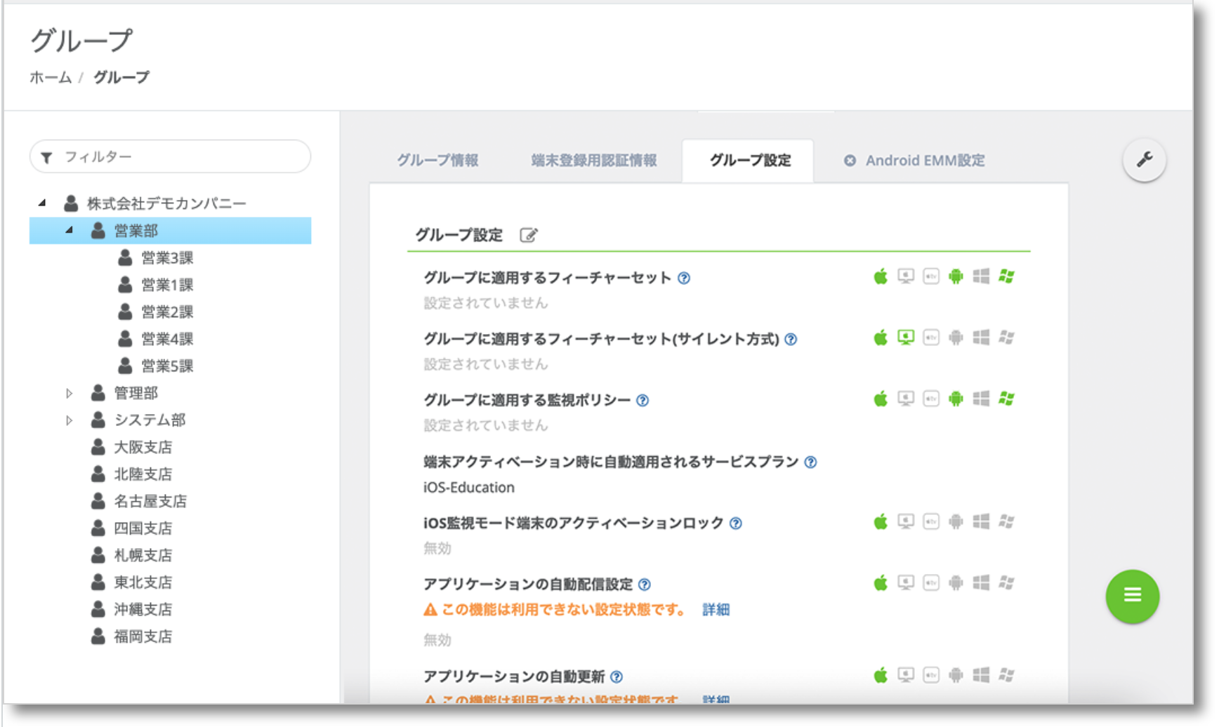The width and height of the screenshot is (1219, 727).
Task: Click the ホーム breadcrumb link
Action: tap(51, 77)
